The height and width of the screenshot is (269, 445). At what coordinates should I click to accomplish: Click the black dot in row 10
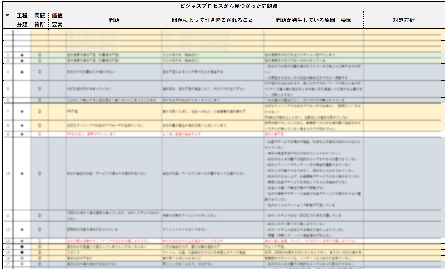coord(22,174)
